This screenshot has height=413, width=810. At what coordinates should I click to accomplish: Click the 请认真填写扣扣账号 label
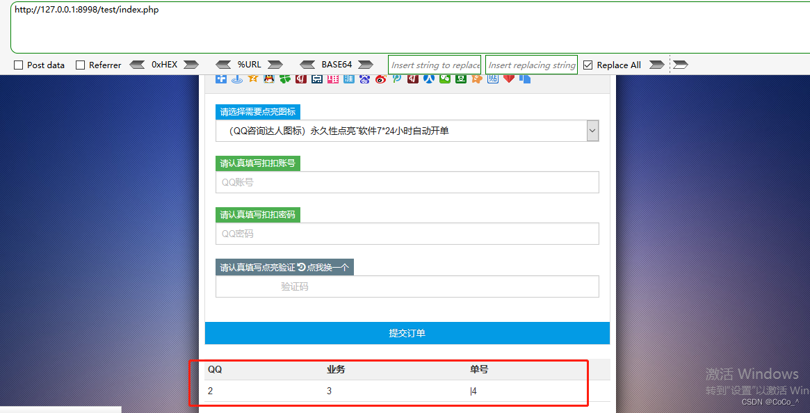click(x=258, y=163)
